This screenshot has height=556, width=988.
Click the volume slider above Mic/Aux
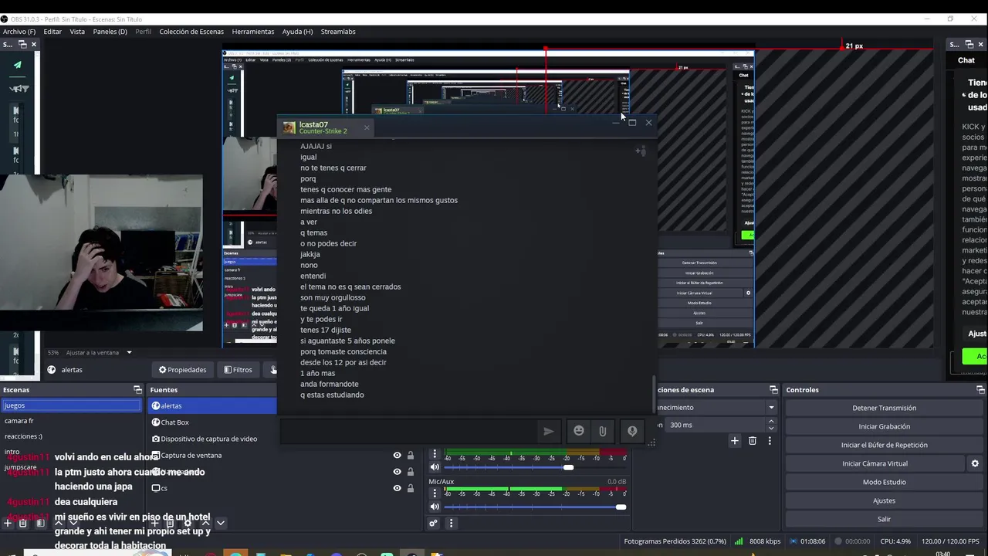pyautogui.click(x=536, y=467)
